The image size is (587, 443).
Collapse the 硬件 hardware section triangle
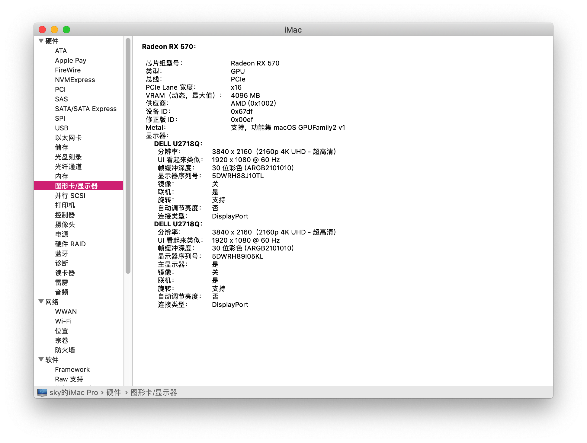pos(41,41)
